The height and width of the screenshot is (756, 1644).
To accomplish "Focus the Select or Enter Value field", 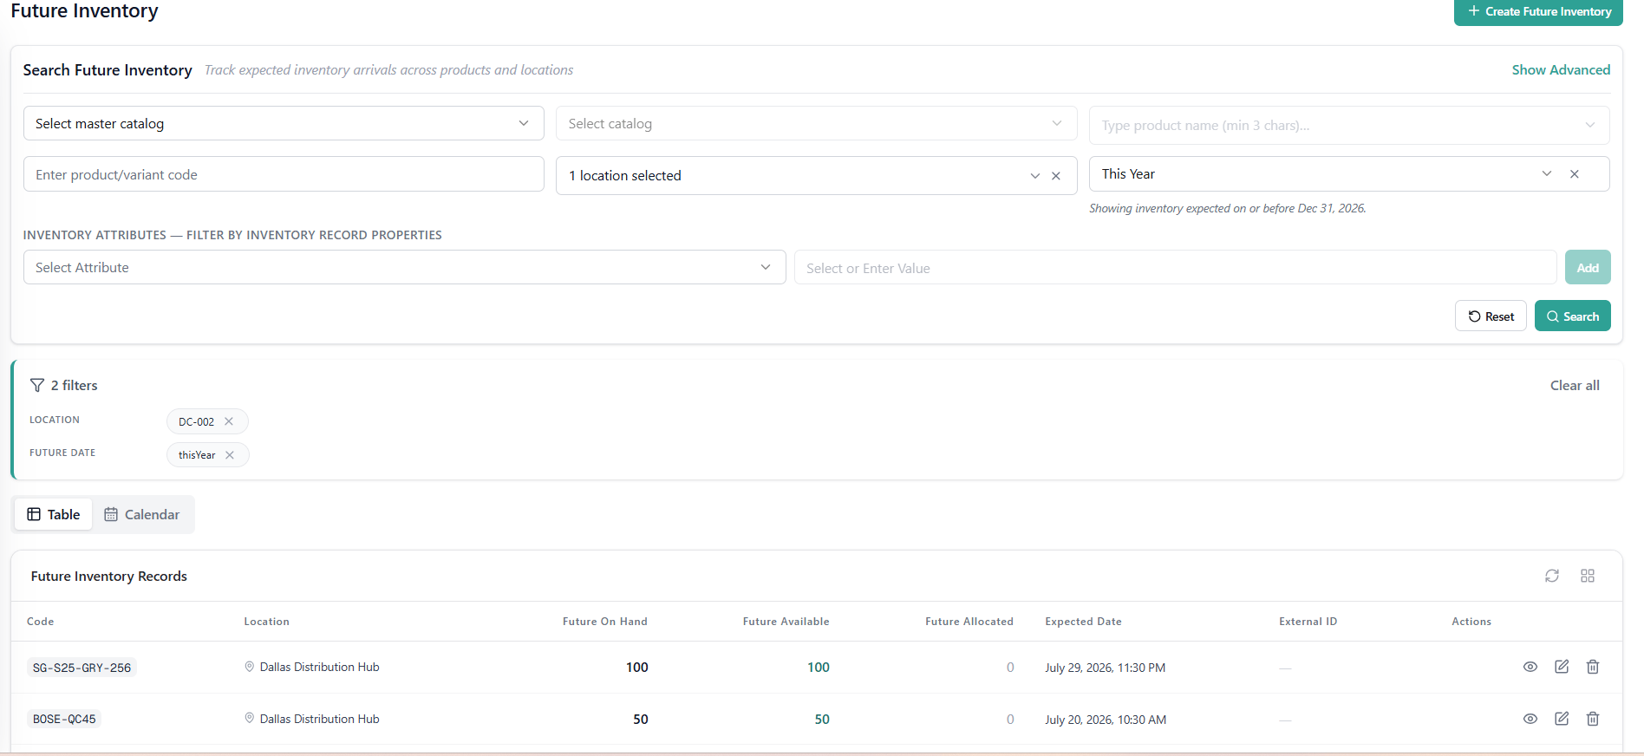I will pyautogui.click(x=1175, y=268).
